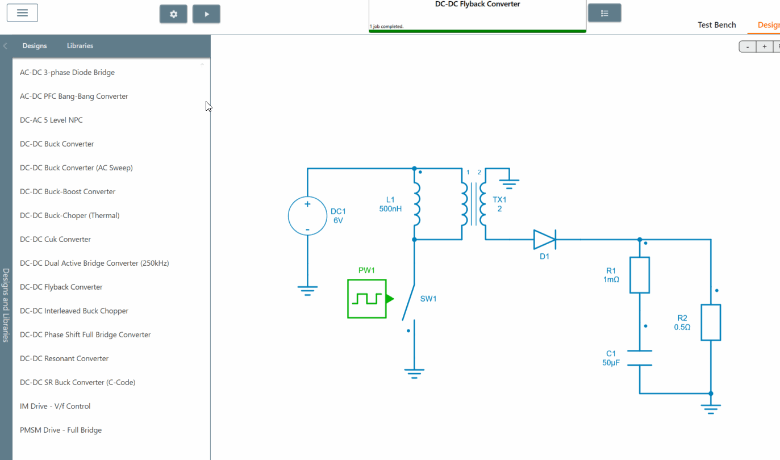Open the job list icon
This screenshot has height=460, width=780.
point(604,13)
